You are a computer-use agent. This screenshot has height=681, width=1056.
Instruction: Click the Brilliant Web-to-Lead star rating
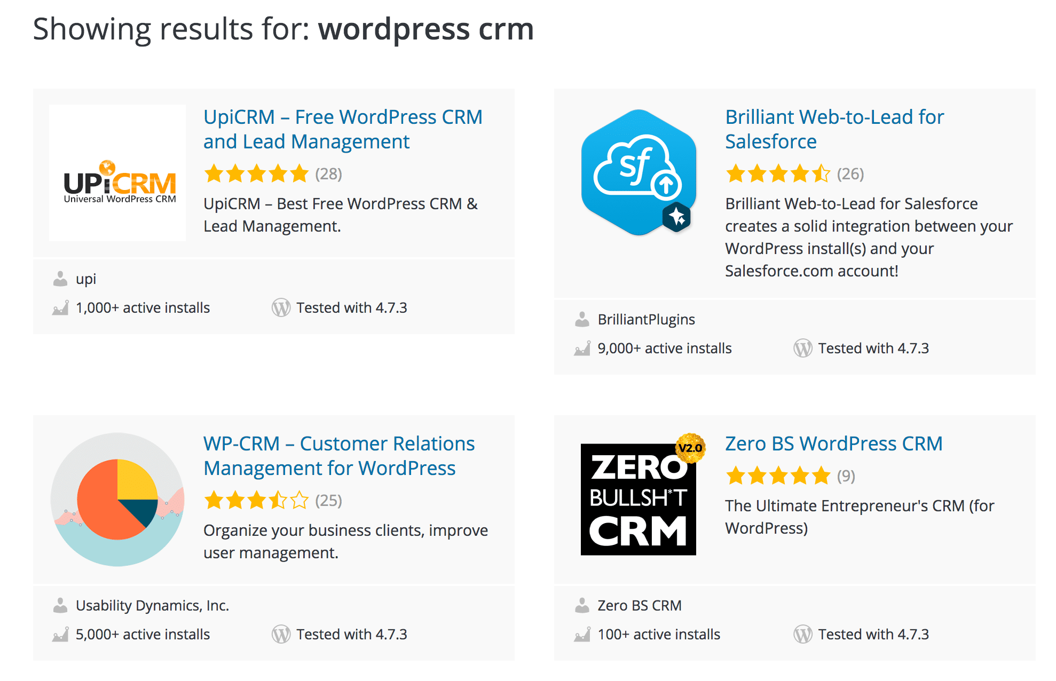[x=778, y=173]
